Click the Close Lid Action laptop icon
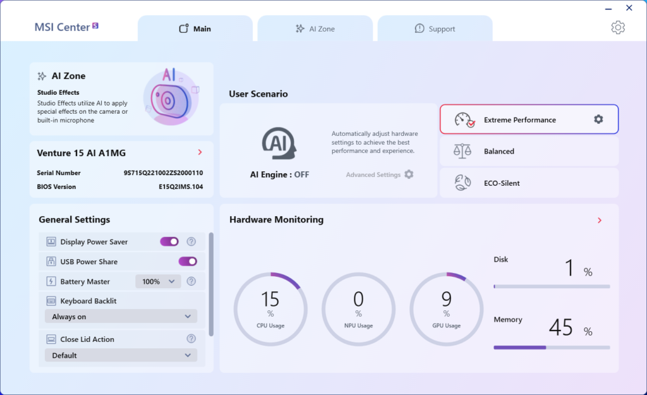Image resolution: width=647 pixels, height=395 pixels. click(51, 339)
